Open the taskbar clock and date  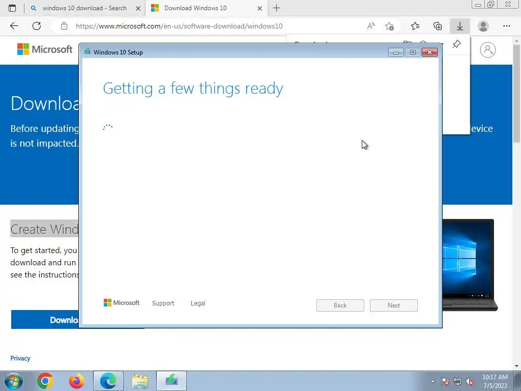(495, 381)
